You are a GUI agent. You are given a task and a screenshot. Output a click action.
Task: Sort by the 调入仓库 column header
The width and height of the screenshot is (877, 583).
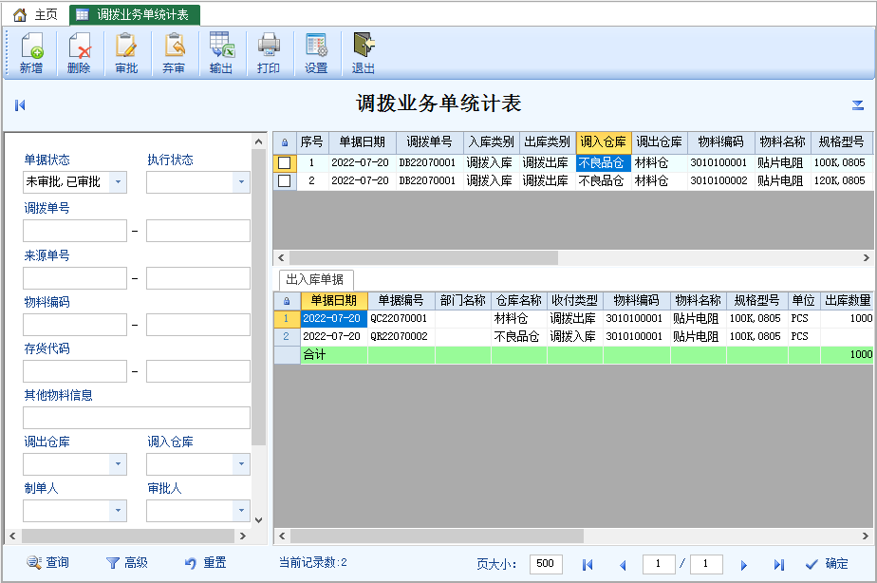(x=604, y=142)
